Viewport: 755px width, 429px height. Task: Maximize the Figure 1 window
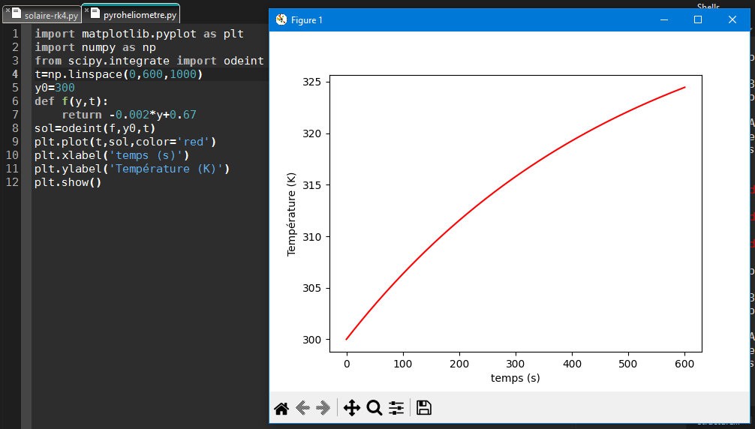pyautogui.click(x=698, y=19)
